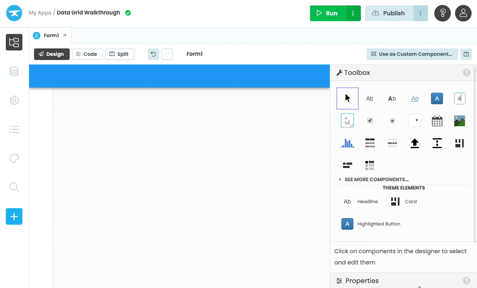Image resolution: width=477 pixels, height=288 pixels.
Task: Select the ColumnPanel component icon
Action: coord(459,143)
